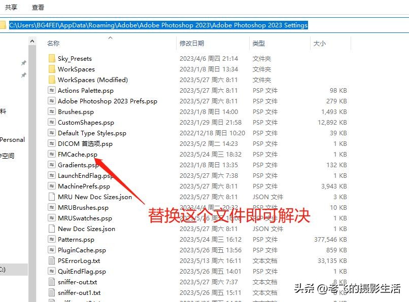Select the Brushes.psp file icon

click(x=51, y=111)
